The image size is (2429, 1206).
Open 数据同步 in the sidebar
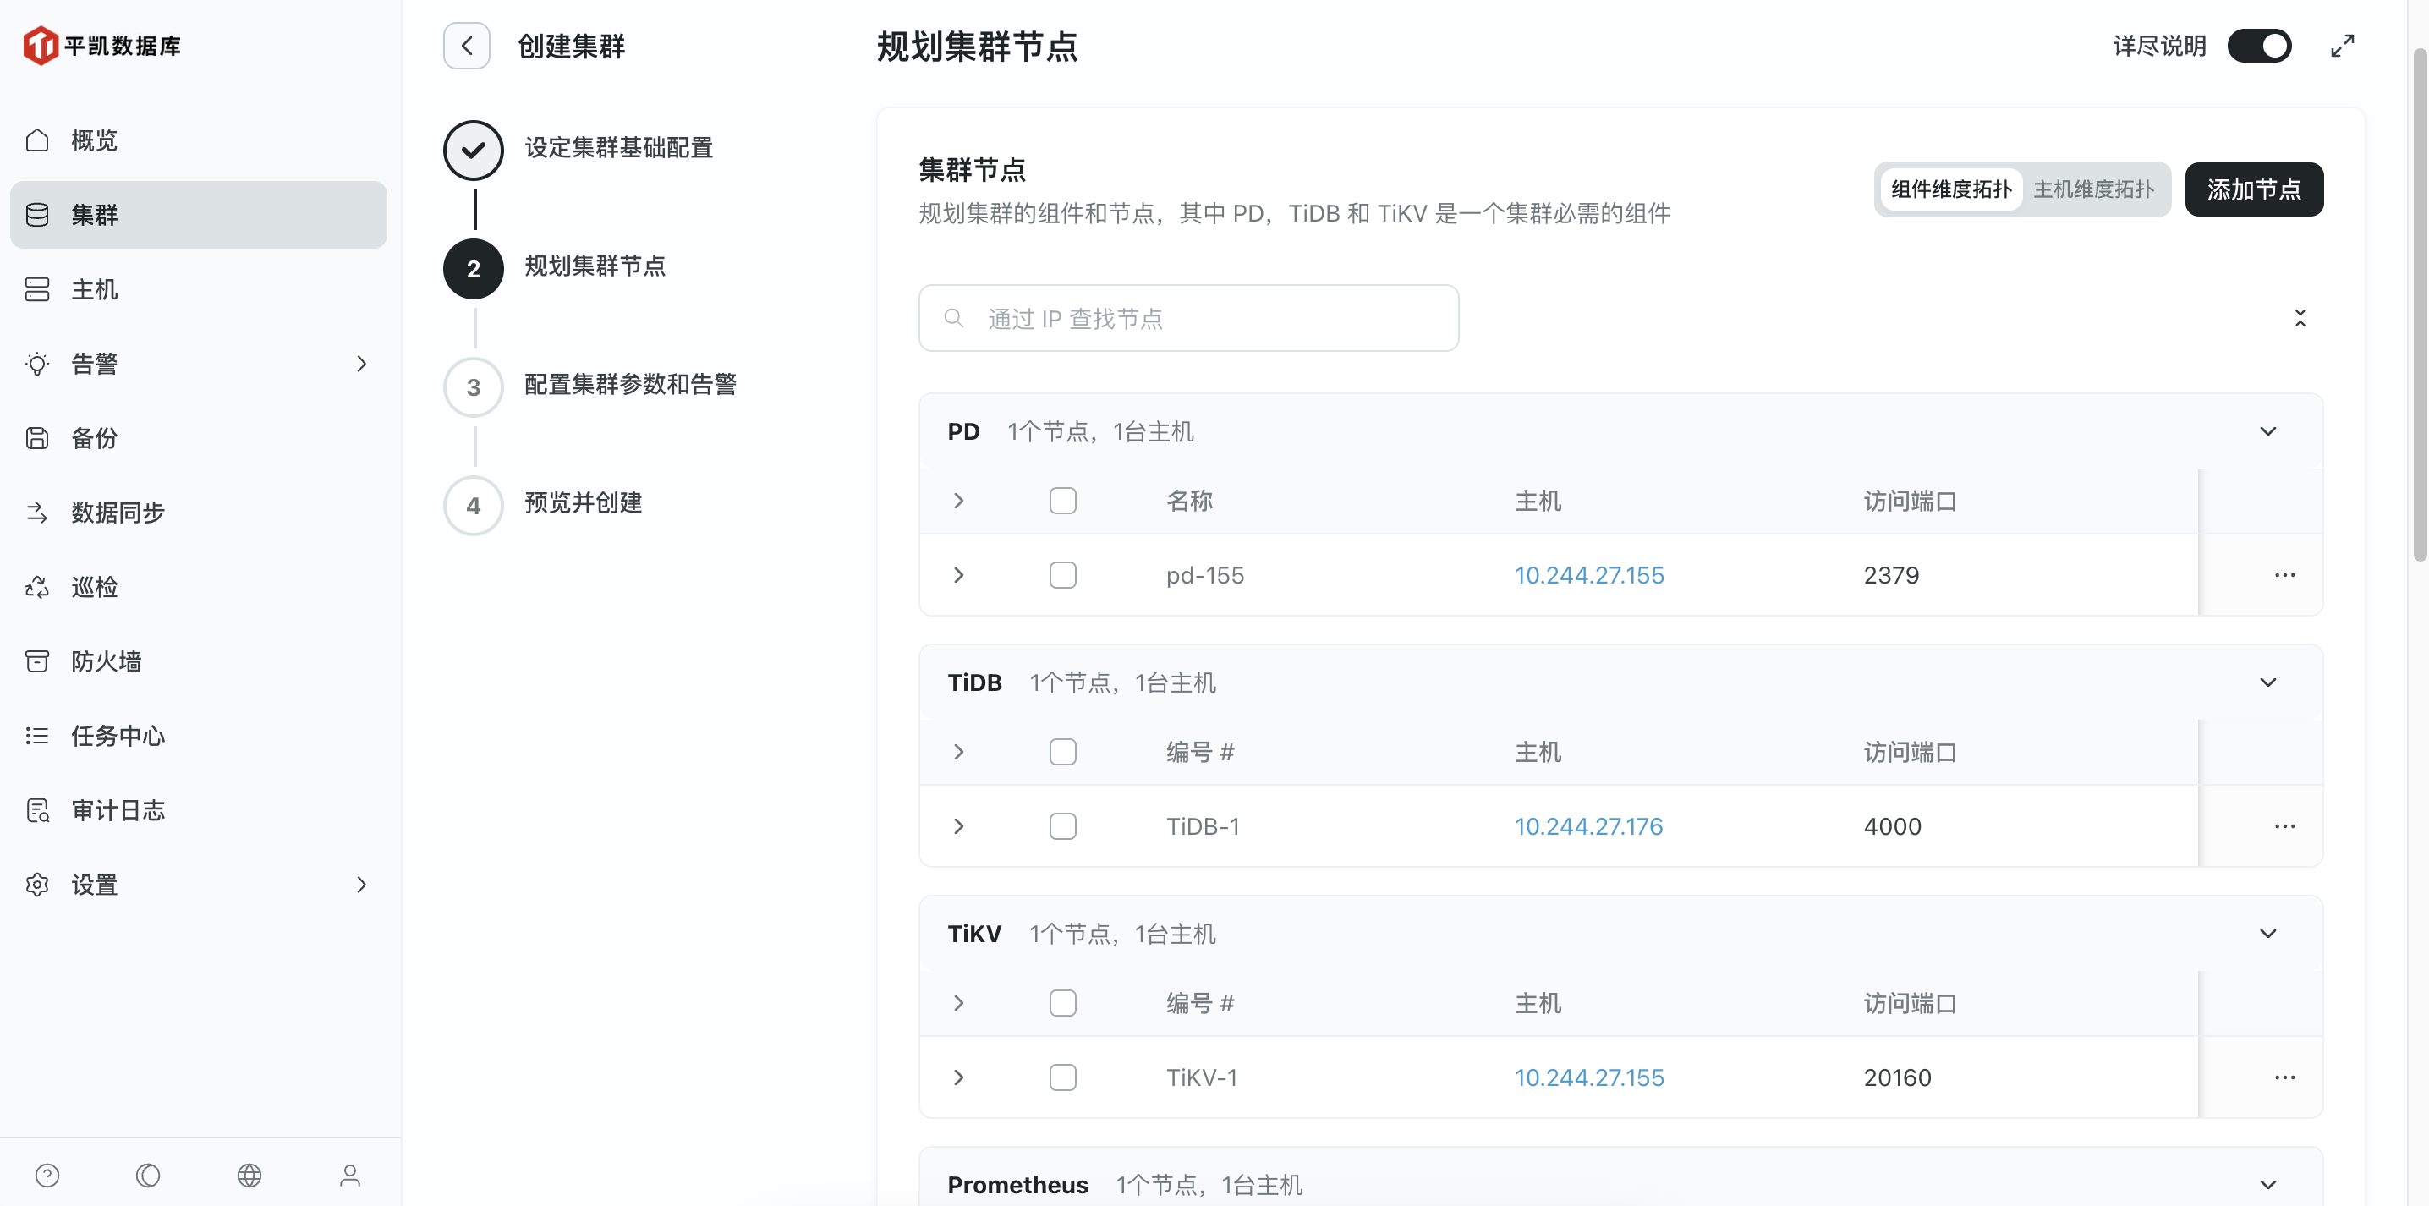tap(118, 512)
